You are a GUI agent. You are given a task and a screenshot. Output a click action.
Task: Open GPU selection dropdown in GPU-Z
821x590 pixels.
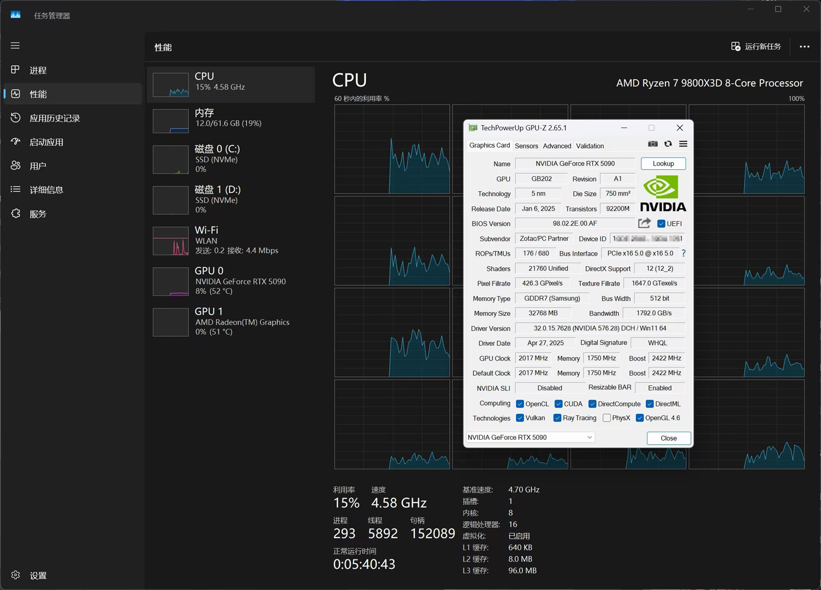(530, 438)
